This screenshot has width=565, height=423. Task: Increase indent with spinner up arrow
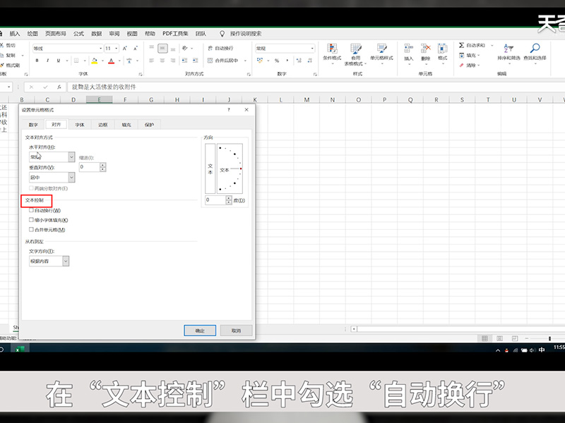(x=103, y=165)
